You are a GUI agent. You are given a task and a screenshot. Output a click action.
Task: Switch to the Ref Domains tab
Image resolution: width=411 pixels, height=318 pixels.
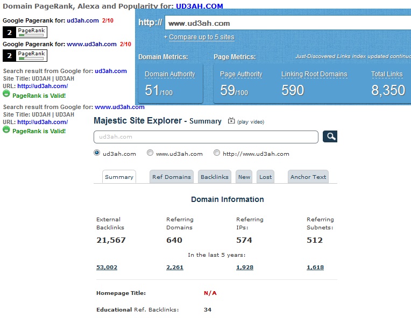[x=172, y=177]
